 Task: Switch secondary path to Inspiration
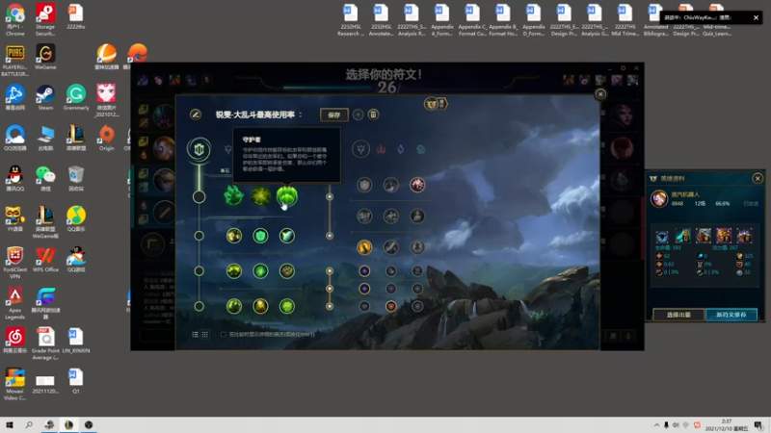421,149
